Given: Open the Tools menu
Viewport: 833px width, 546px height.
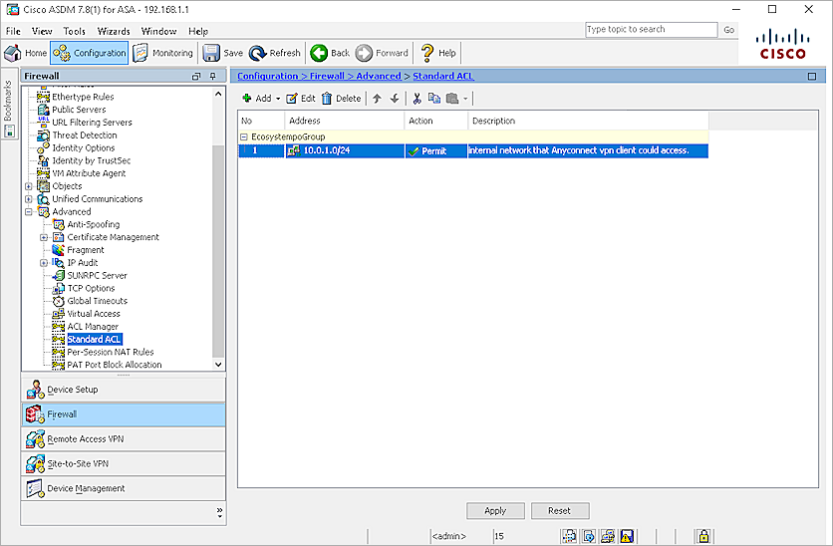Looking at the screenshot, I should click(75, 31).
